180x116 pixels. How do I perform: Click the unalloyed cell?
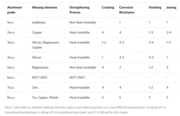click(39, 22)
